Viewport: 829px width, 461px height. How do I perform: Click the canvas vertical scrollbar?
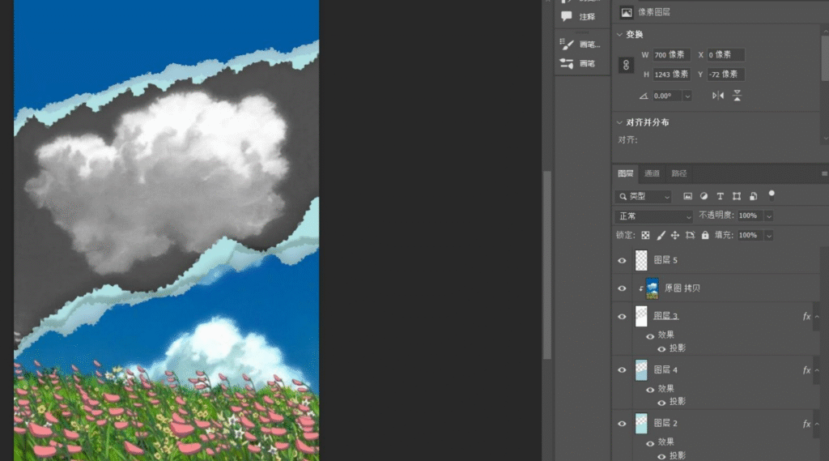pos(547,265)
